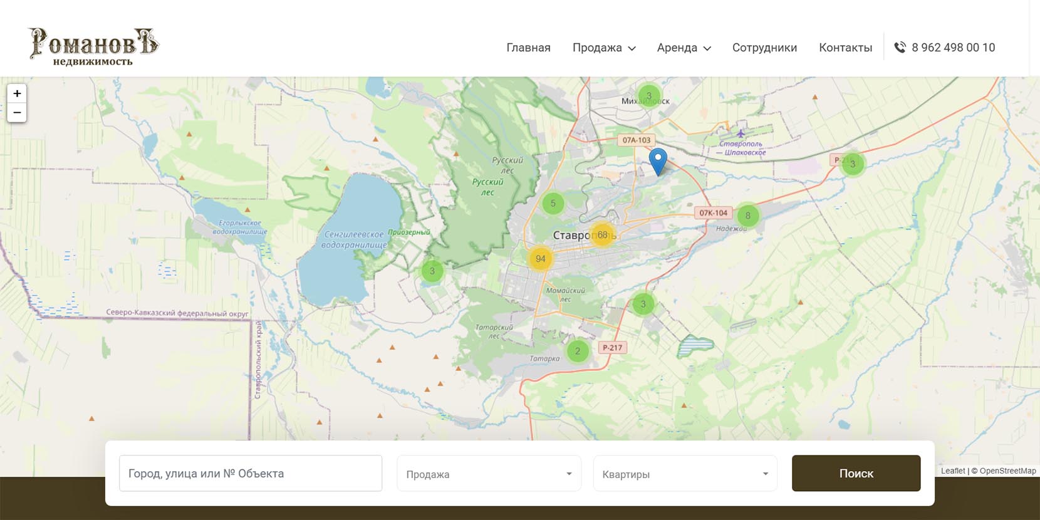Focus the city, street or object number field

[250, 473]
